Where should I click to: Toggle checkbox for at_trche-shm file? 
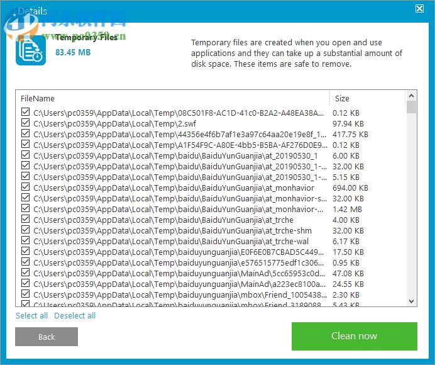(x=25, y=230)
